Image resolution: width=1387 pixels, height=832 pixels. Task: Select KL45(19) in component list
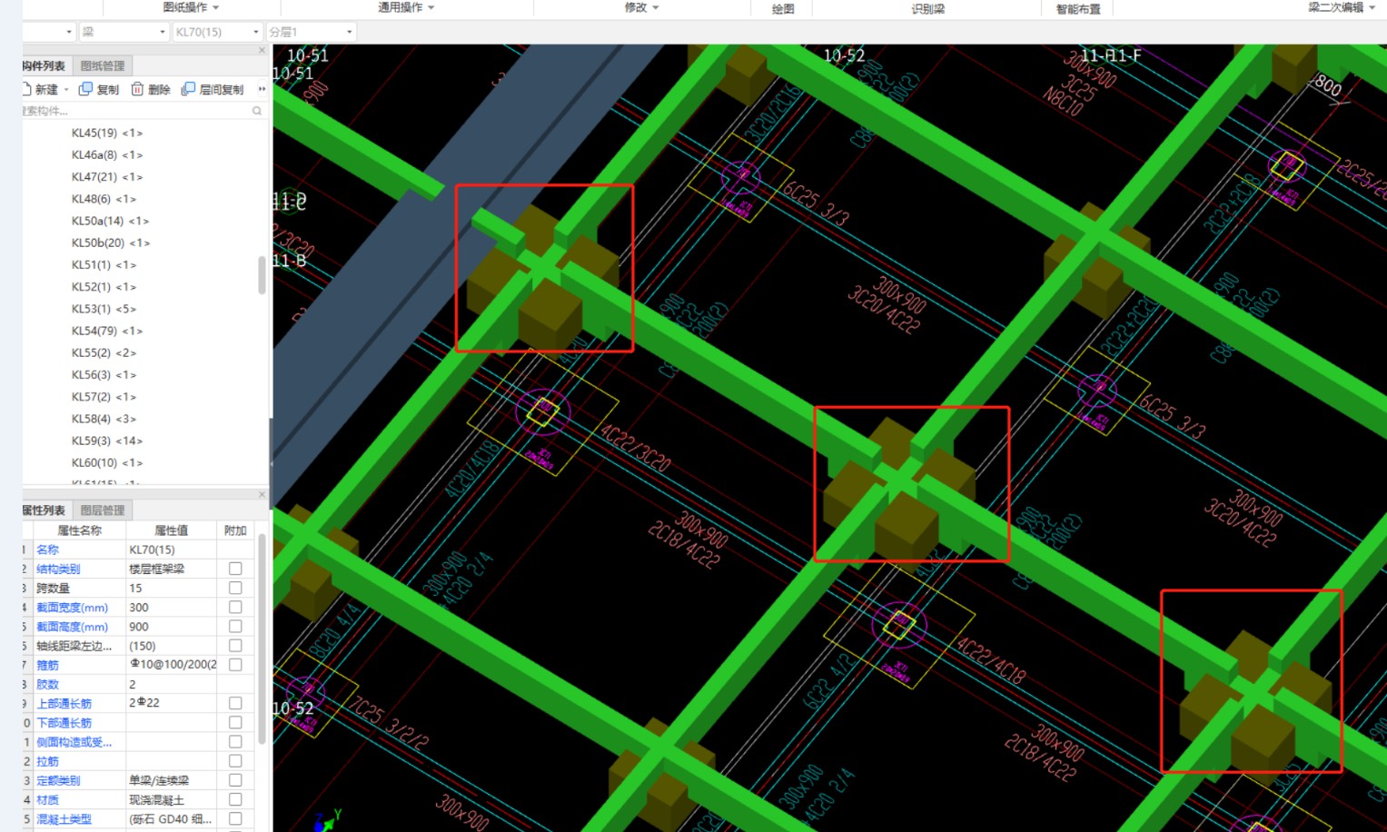coord(107,133)
